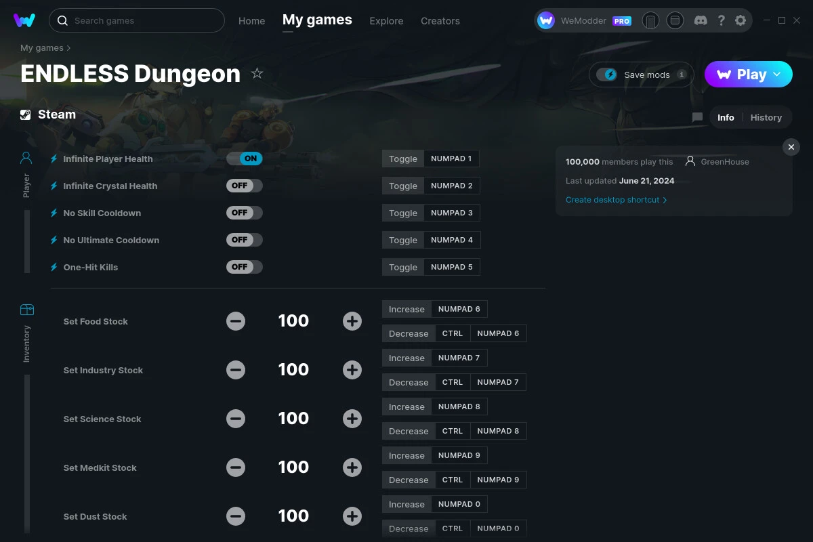Open the chat bubble icon above Info tab
The height and width of the screenshot is (542, 813).
pyautogui.click(x=697, y=117)
